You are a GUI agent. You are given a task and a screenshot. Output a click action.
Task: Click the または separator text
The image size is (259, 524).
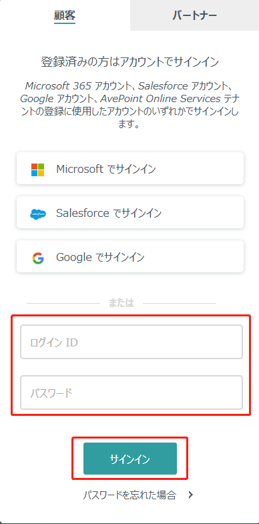click(121, 303)
